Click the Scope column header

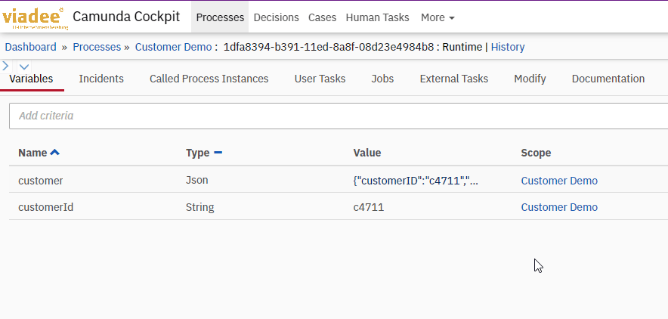[x=536, y=153]
